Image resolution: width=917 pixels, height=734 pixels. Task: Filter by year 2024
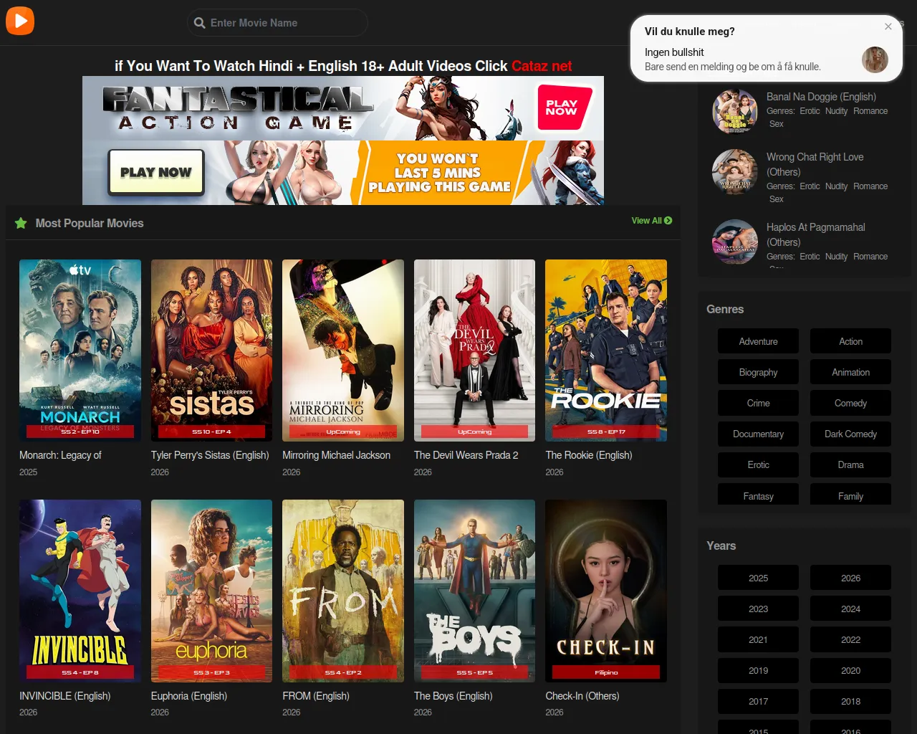(850, 609)
